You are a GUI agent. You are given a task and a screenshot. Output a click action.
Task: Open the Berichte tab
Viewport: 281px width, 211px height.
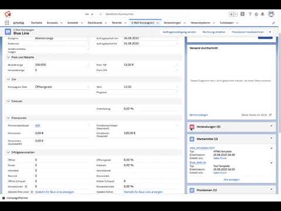click(117, 23)
